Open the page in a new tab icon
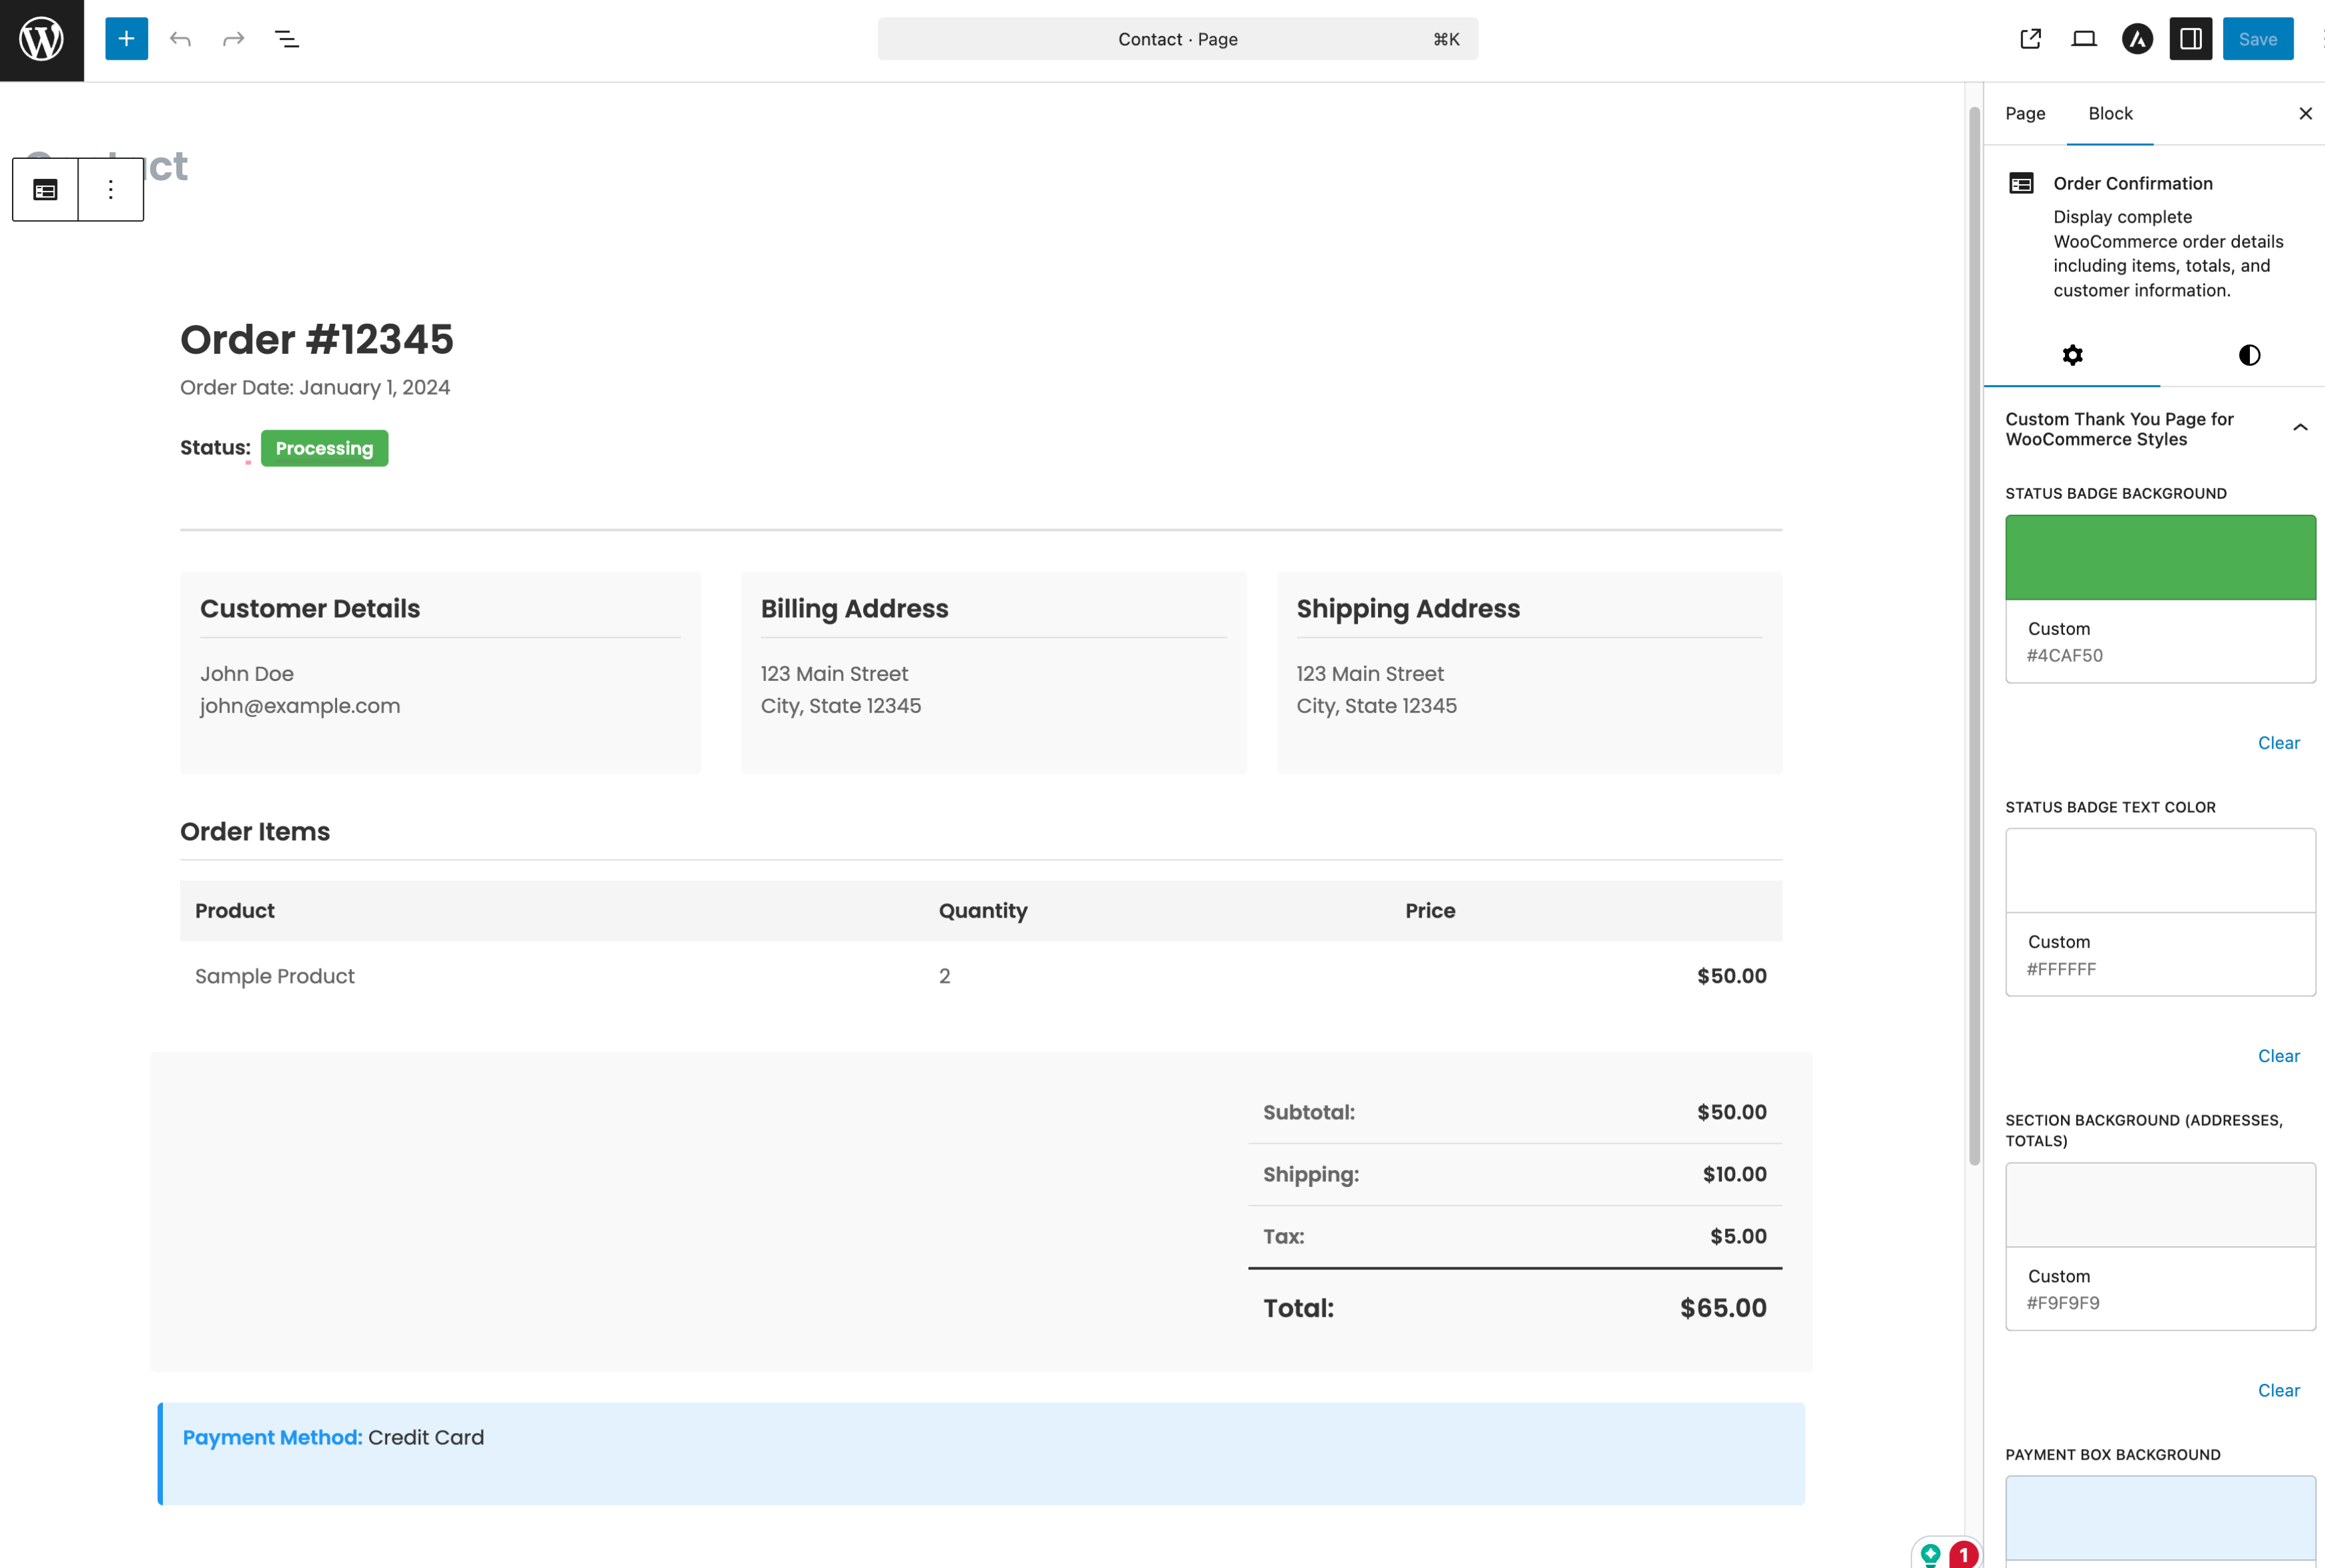This screenshot has height=1568, width=2325. click(2030, 38)
